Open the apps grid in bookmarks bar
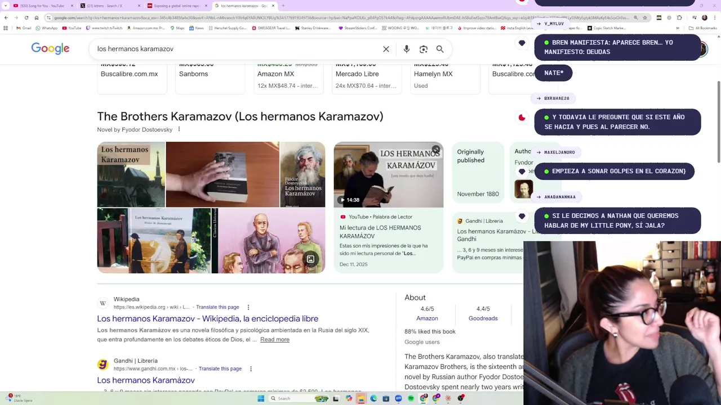Viewport: 721px width, 405px height. pyautogui.click(x=6, y=28)
